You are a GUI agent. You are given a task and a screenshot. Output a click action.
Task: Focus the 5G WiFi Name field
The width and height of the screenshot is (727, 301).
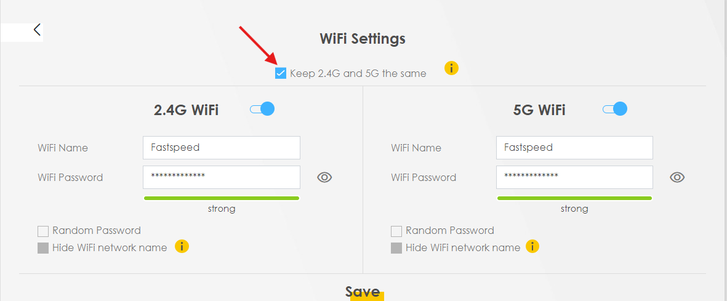574,148
